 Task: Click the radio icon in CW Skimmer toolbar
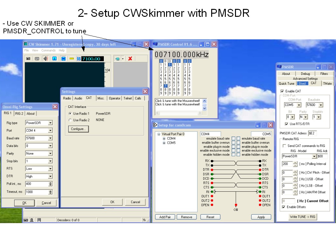[x=28, y=58]
